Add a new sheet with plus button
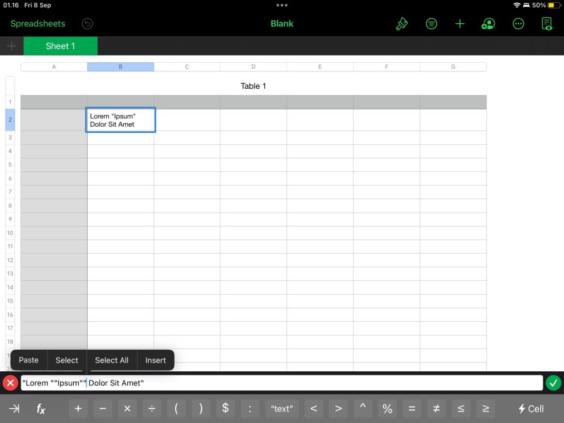564x423 pixels. [12, 46]
